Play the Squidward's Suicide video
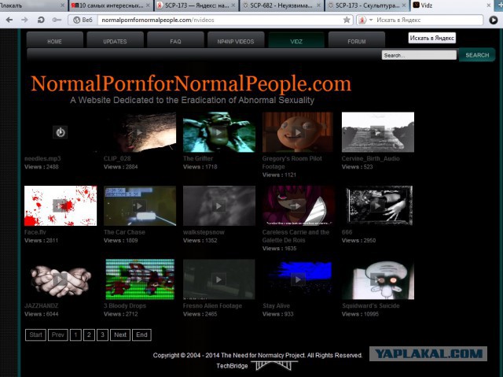 tap(378, 279)
